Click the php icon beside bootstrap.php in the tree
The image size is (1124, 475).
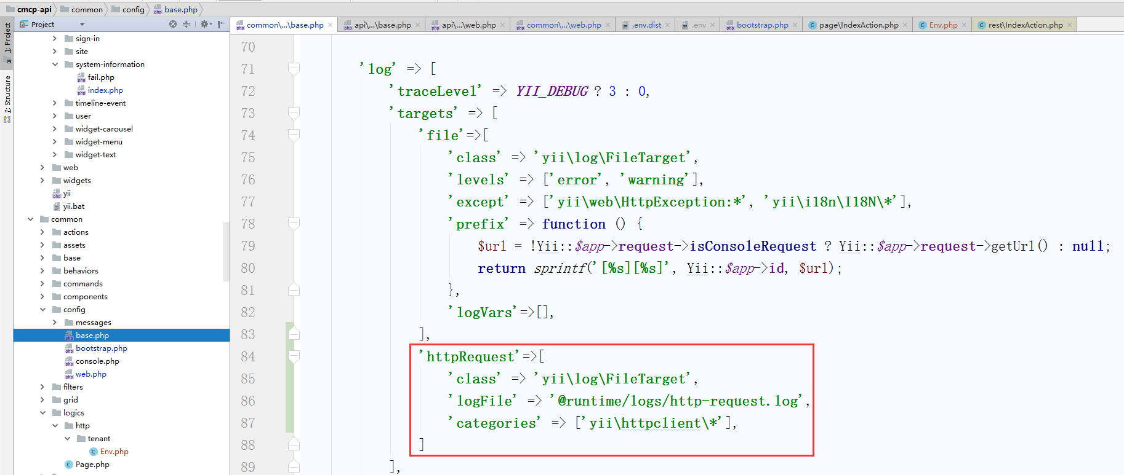[x=69, y=348]
